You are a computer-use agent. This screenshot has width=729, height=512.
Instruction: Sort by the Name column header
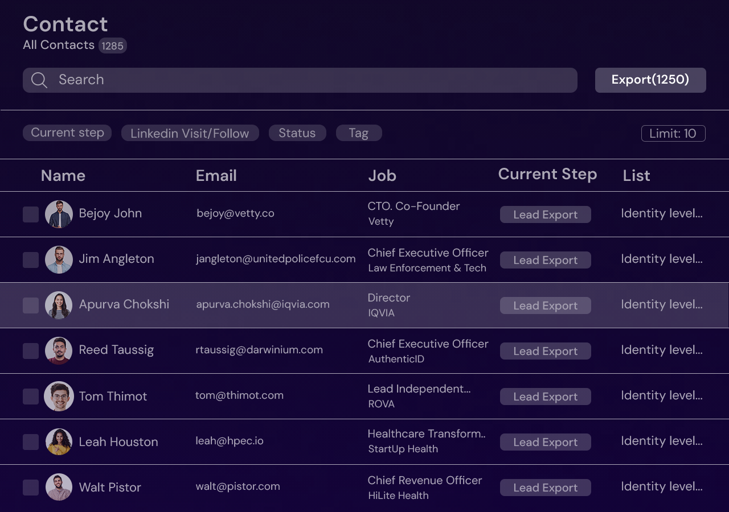click(x=63, y=176)
